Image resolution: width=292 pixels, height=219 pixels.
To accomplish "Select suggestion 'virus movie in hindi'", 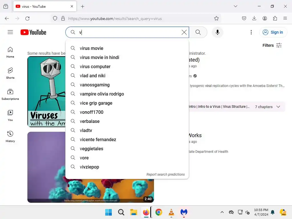I will click(127, 57).
